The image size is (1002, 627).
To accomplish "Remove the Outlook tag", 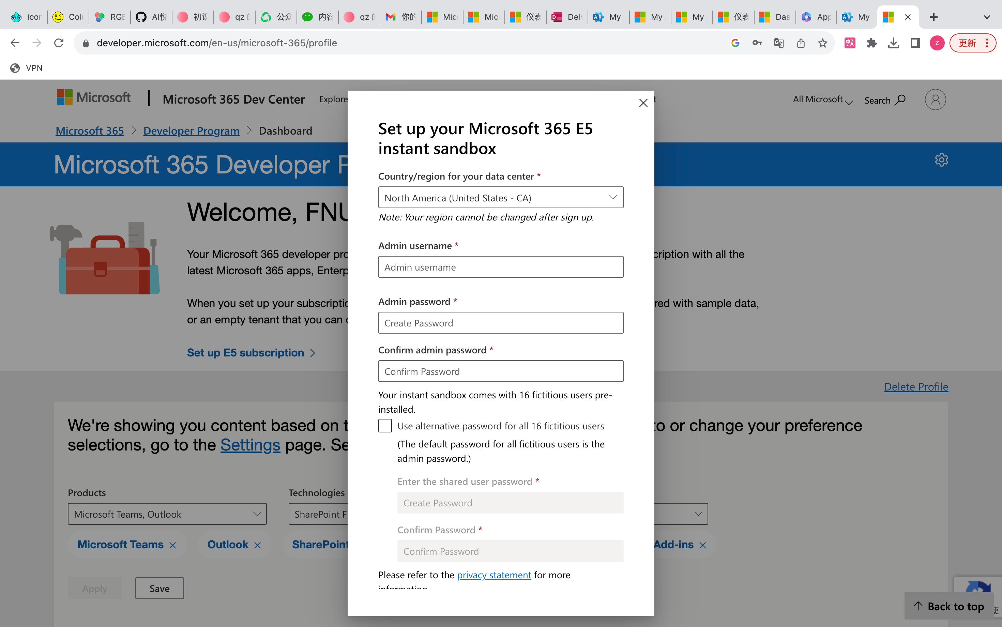I will (x=257, y=545).
